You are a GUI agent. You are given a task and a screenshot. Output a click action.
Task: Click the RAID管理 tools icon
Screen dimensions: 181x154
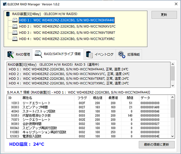coord(10,54)
